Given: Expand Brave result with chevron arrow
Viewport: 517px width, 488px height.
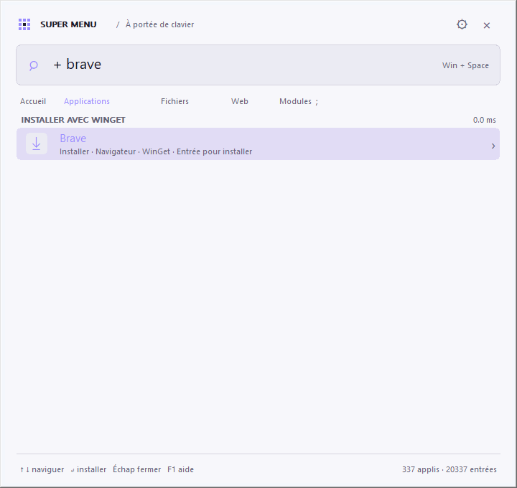Looking at the screenshot, I should (493, 146).
